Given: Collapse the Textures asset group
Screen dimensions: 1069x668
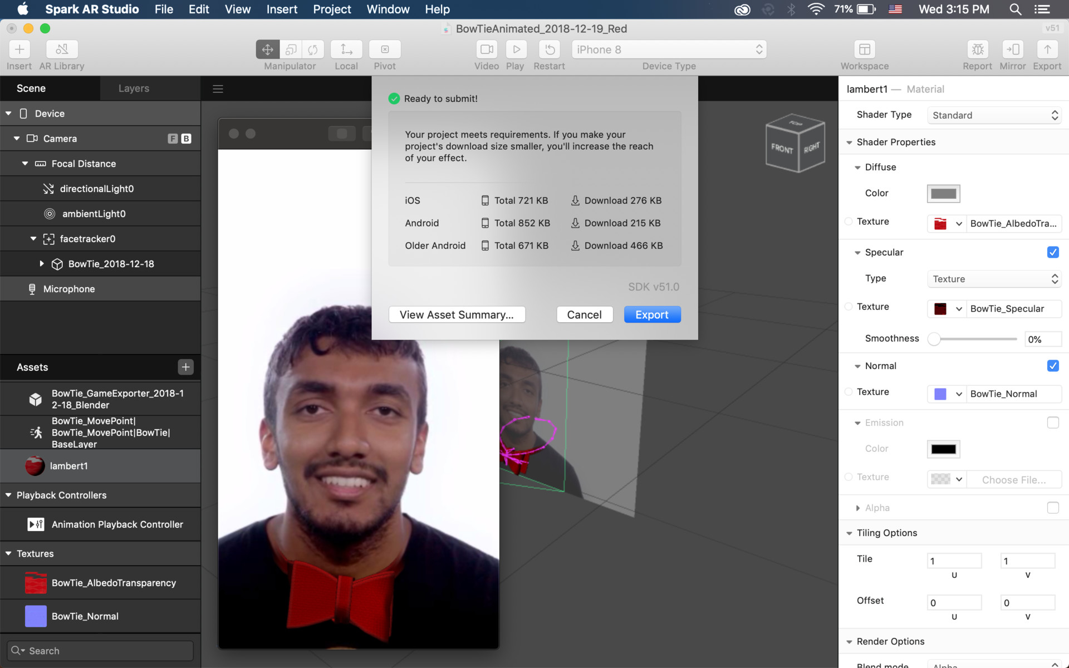Looking at the screenshot, I should pos(8,553).
